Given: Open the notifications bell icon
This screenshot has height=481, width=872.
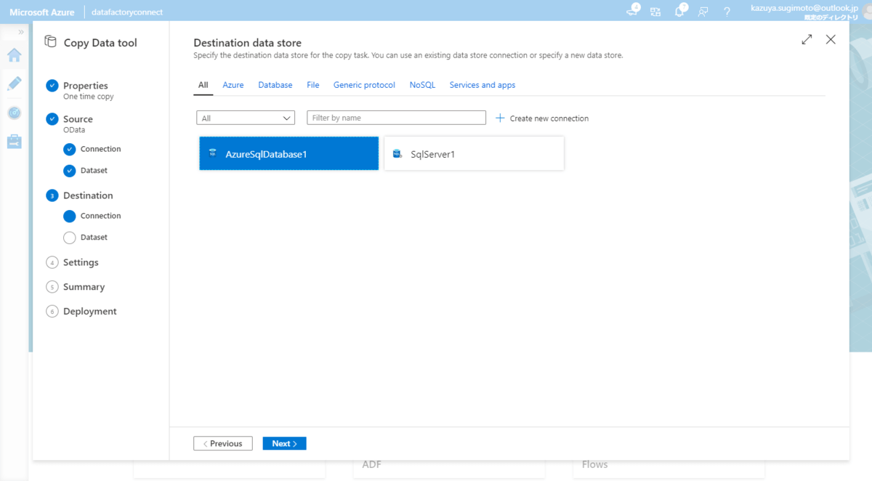Looking at the screenshot, I should (680, 11).
